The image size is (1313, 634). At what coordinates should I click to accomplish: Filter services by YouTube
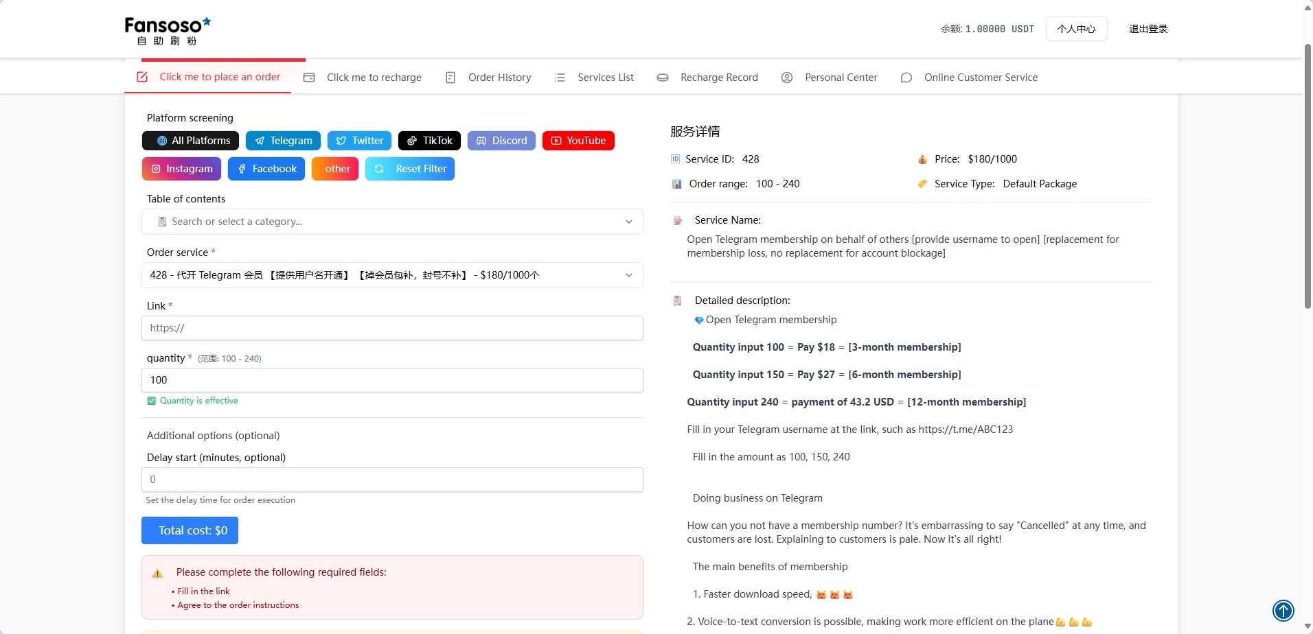(578, 141)
